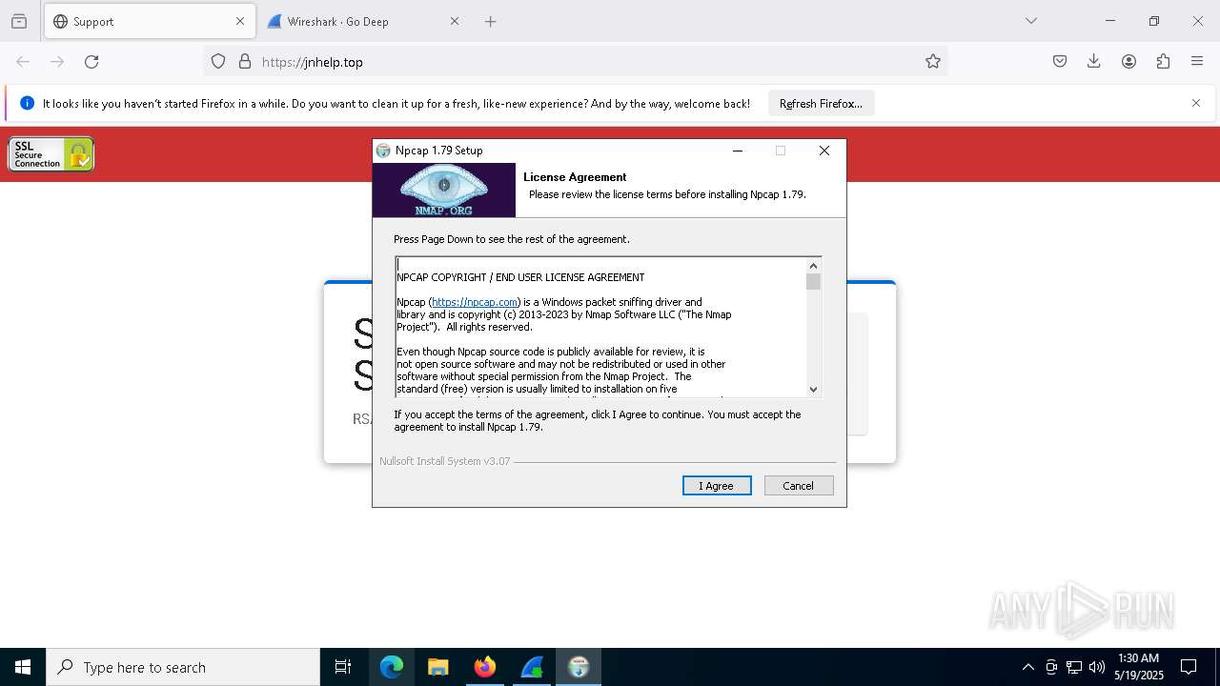Image resolution: width=1220 pixels, height=686 pixels.
Task: Close the Support tab
Action: (240, 21)
